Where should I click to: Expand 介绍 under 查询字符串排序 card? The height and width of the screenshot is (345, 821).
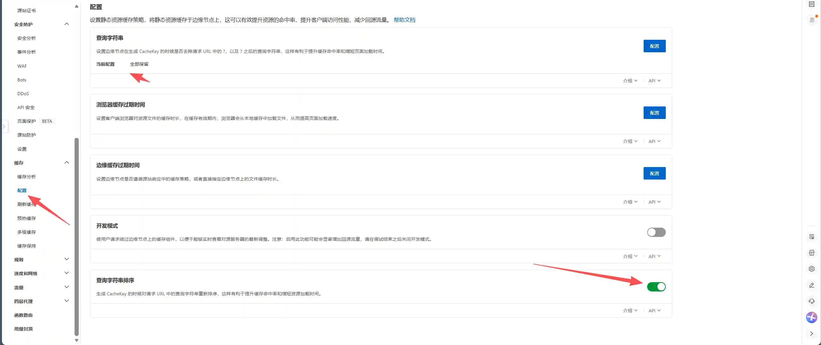(630, 311)
